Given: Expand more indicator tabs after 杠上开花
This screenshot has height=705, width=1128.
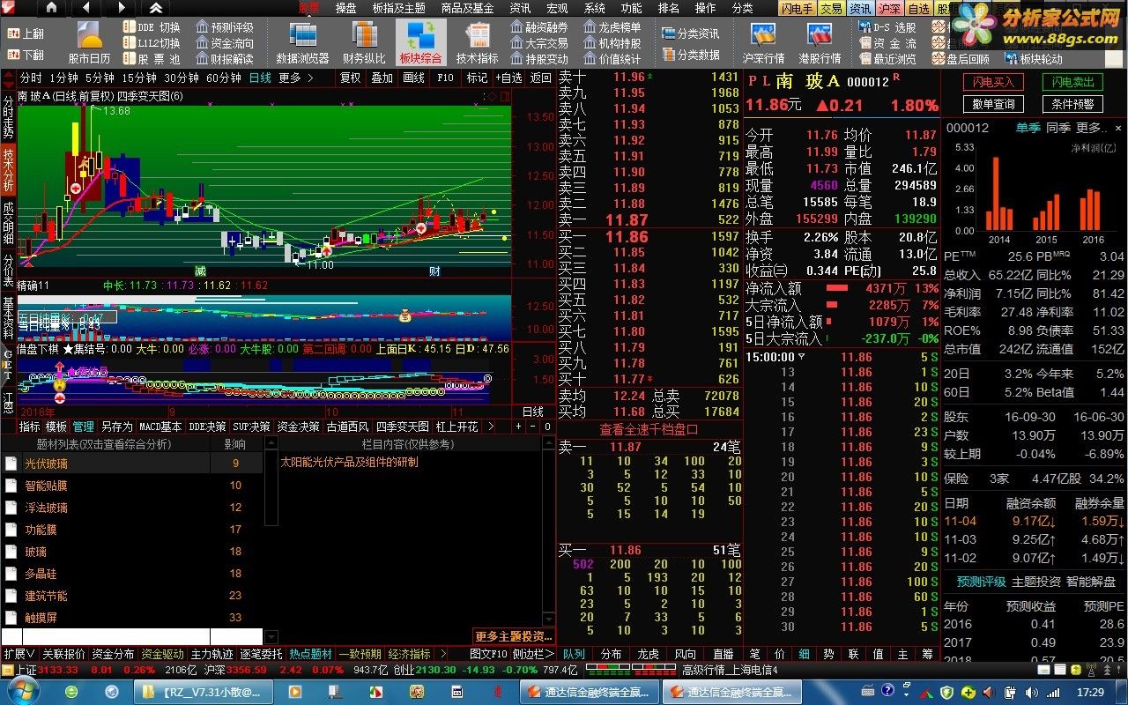Looking at the screenshot, I should pos(492,427).
